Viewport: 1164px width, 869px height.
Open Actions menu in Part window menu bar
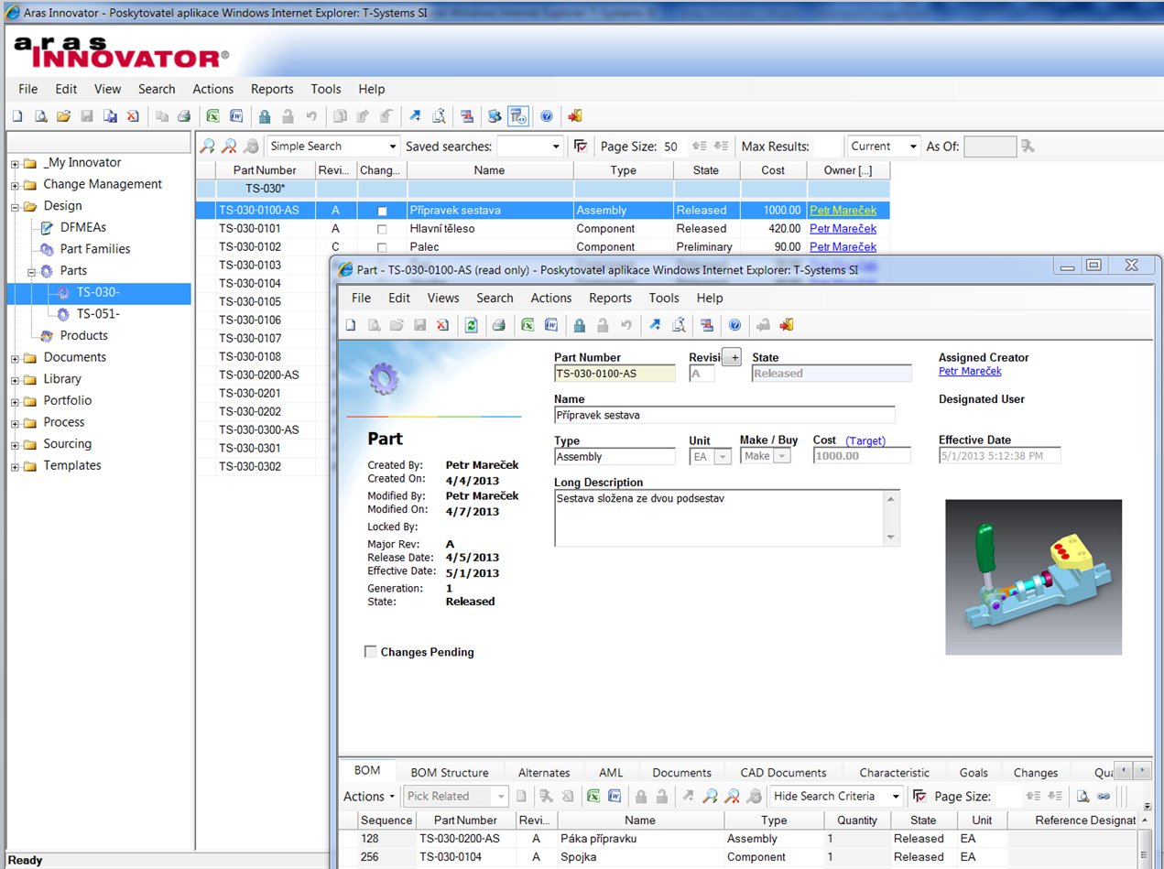click(x=551, y=298)
